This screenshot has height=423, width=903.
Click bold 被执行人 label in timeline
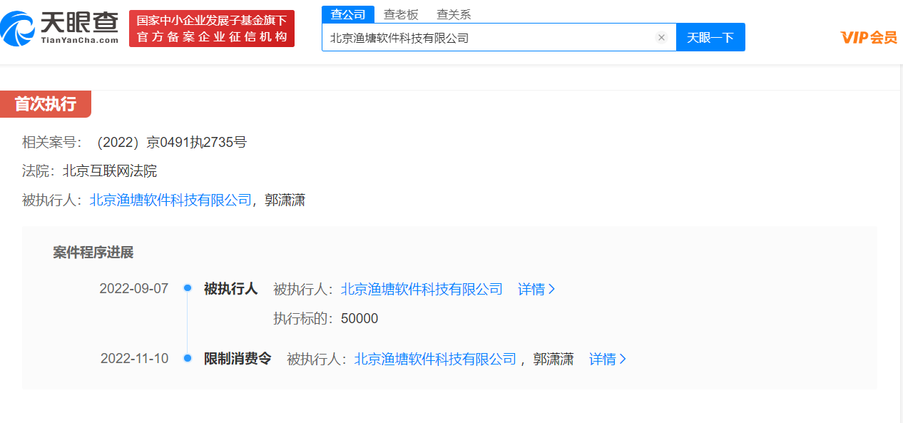pos(230,289)
